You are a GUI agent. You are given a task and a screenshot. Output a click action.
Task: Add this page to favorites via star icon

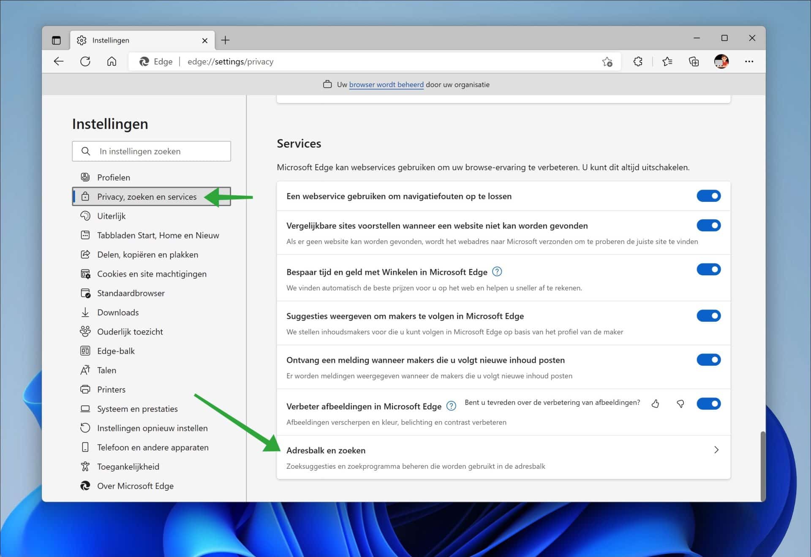click(x=607, y=61)
